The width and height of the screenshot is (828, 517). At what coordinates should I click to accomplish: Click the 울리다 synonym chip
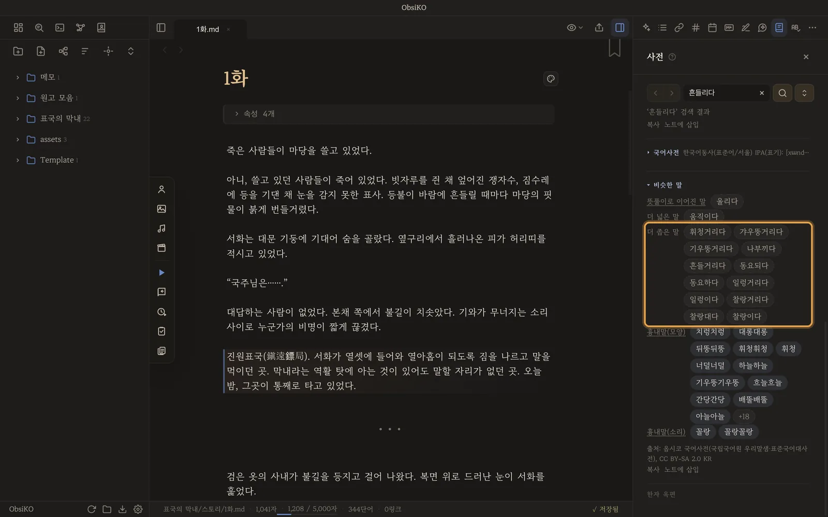[727, 201]
